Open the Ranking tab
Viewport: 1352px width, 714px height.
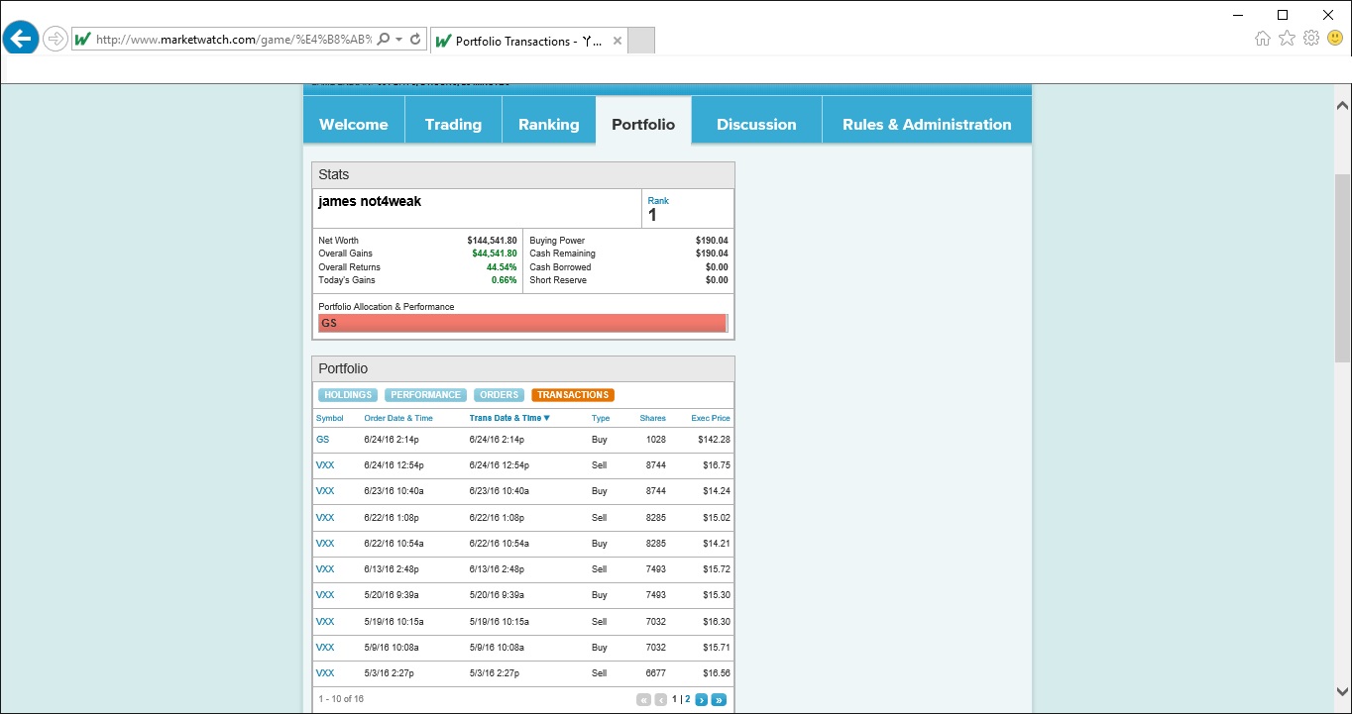(548, 125)
